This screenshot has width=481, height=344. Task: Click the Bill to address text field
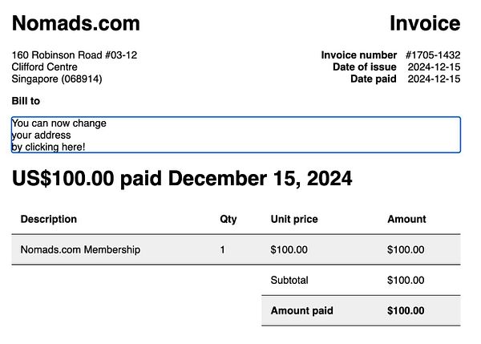[x=236, y=135]
